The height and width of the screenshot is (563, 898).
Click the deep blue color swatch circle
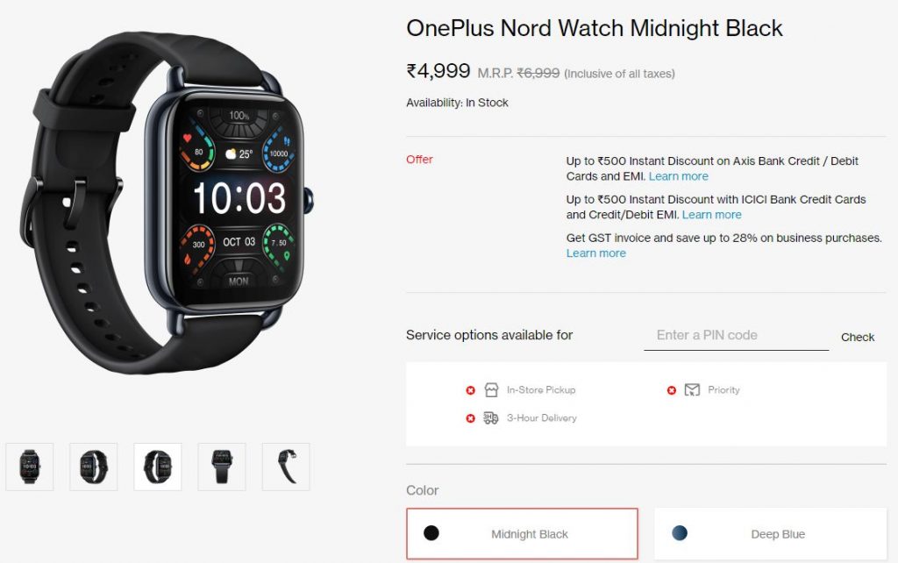tap(680, 533)
